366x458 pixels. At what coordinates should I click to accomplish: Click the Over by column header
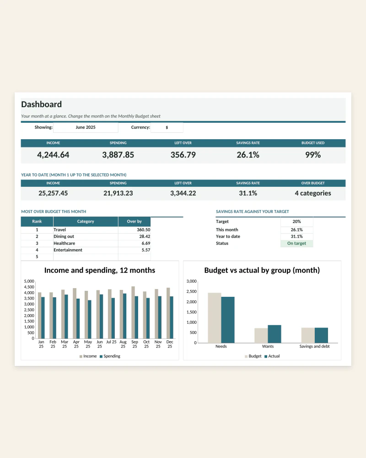tap(134, 221)
